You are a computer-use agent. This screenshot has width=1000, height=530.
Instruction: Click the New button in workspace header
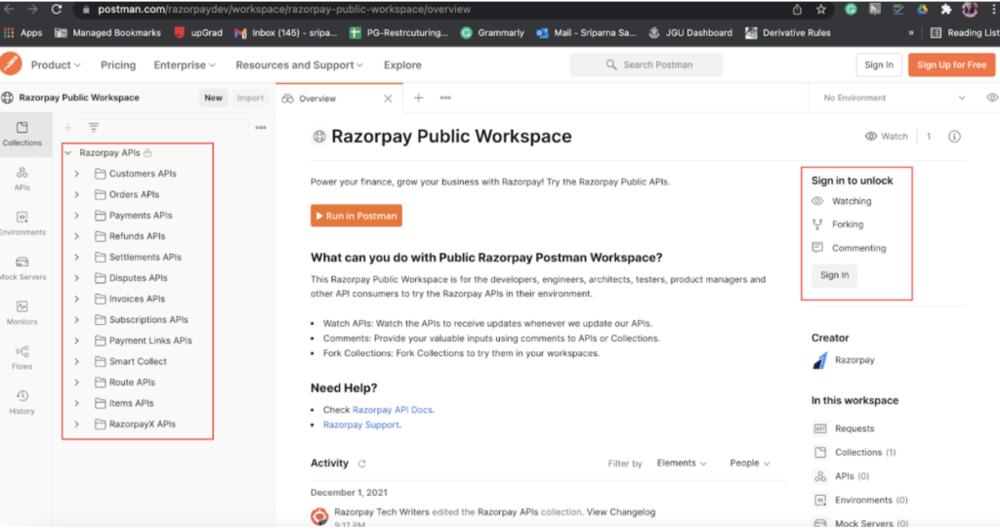point(214,98)
